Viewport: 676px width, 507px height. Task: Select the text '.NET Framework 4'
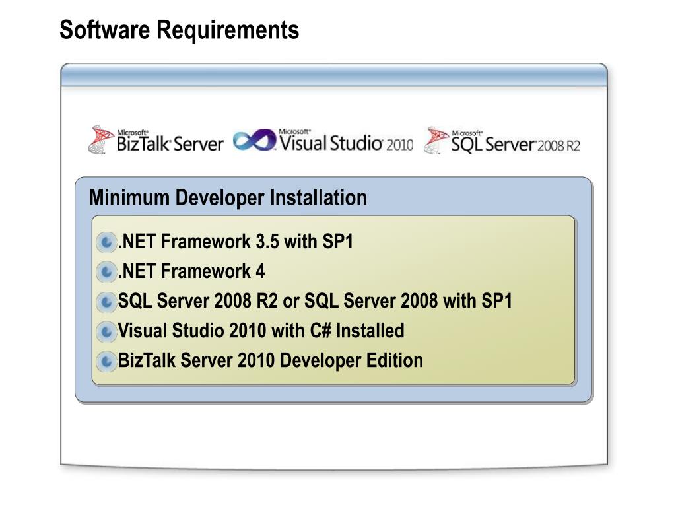pos(191,271)
